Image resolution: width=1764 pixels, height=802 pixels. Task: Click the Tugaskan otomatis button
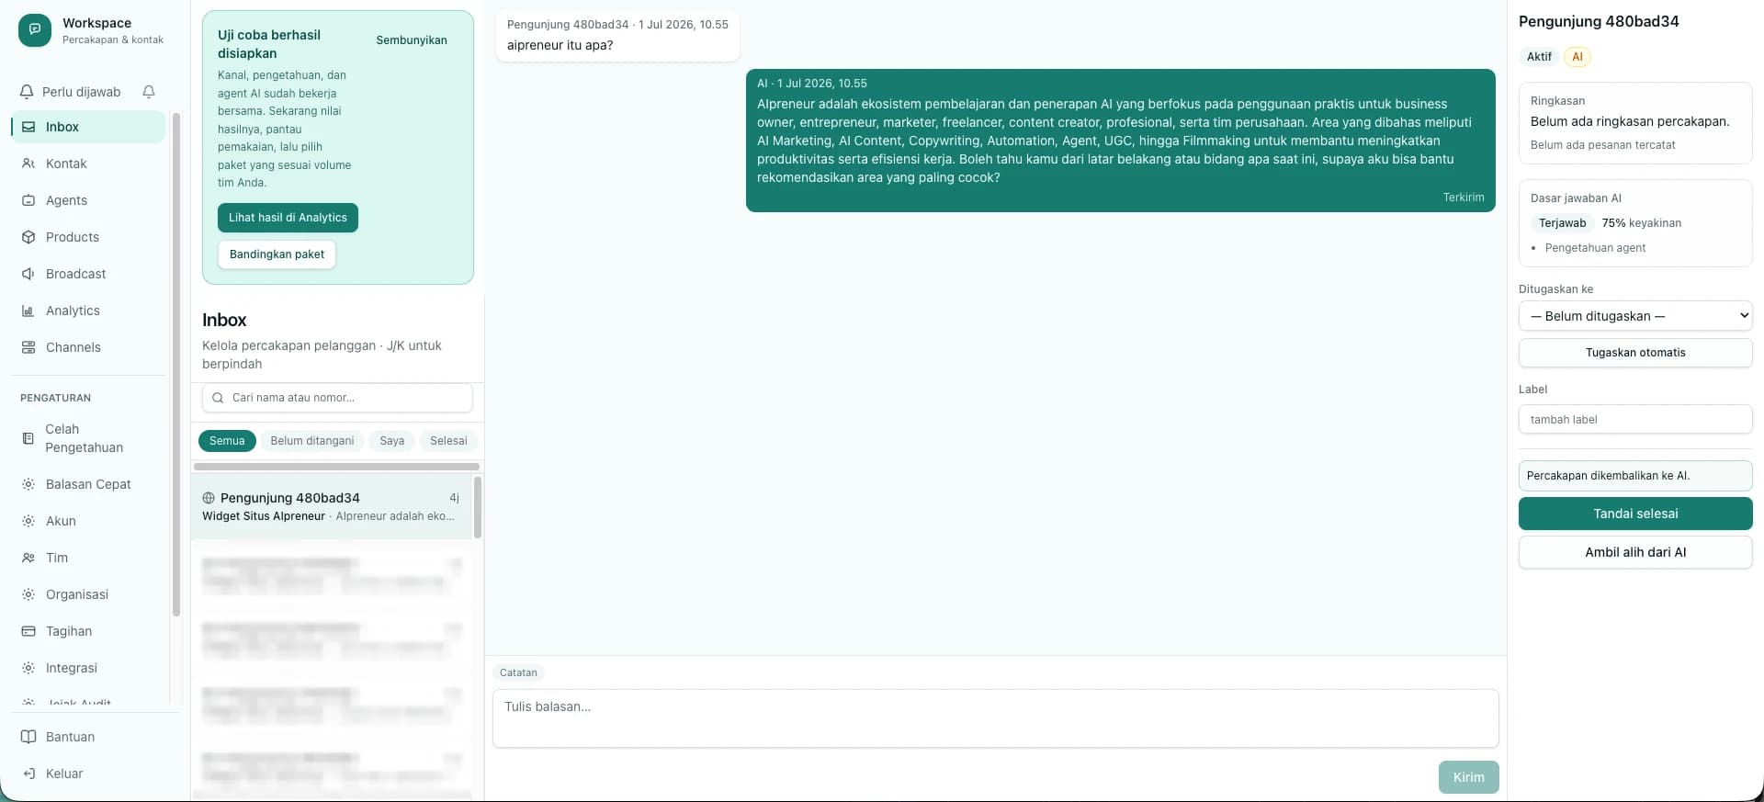coord(1635,353)
